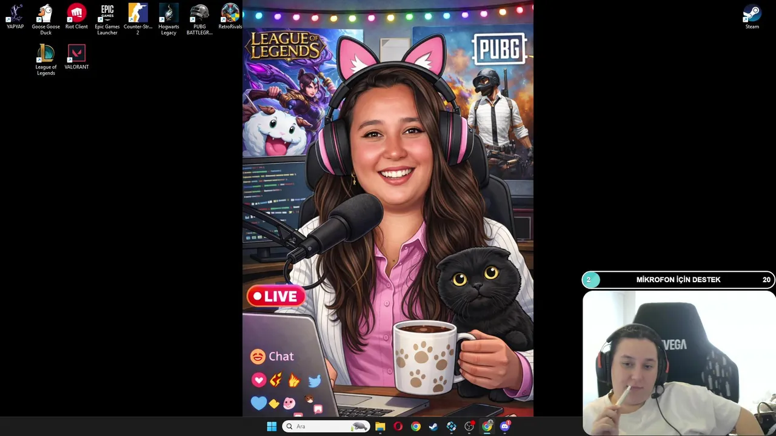
Task: Switch to OBS Studio in the taskbar
Action: (x=469, y=426)
